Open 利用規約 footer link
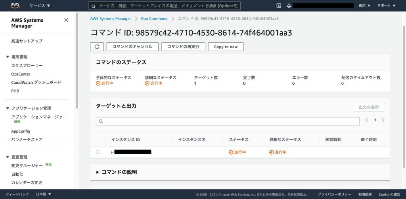The width and height of the screenshot is (406, 199). coord(365,194)
